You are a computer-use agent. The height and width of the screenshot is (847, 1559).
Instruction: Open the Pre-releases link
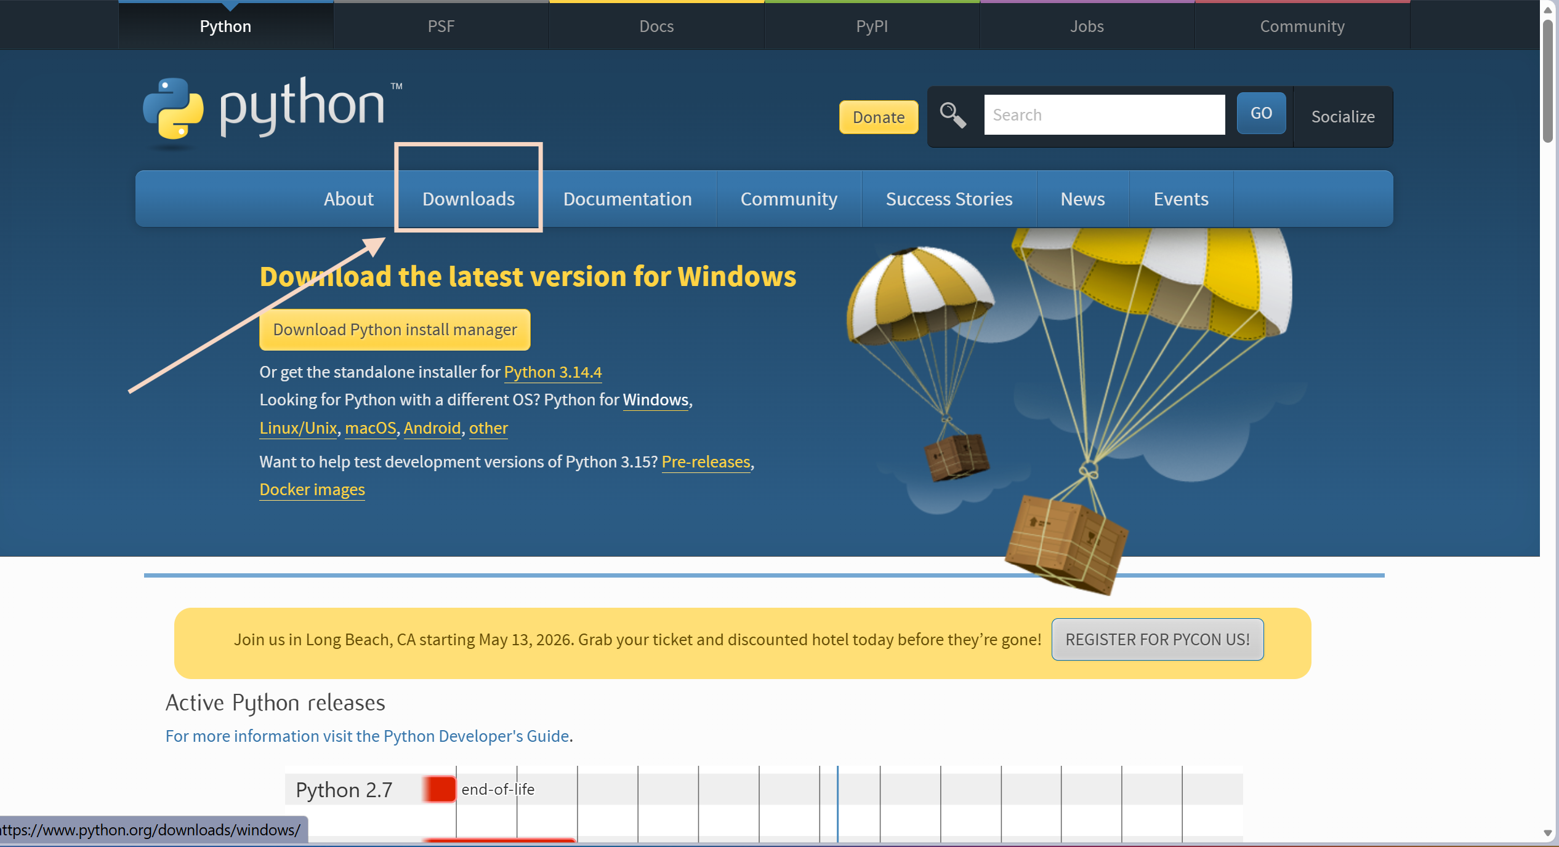pyautogui.click(x=706, y=461)
